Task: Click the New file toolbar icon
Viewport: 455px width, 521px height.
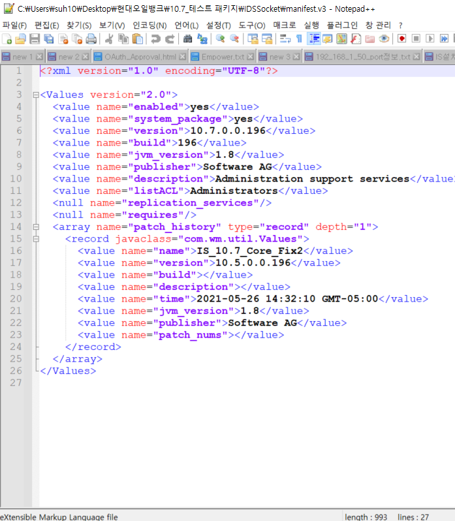Action: tap(7, 39)
